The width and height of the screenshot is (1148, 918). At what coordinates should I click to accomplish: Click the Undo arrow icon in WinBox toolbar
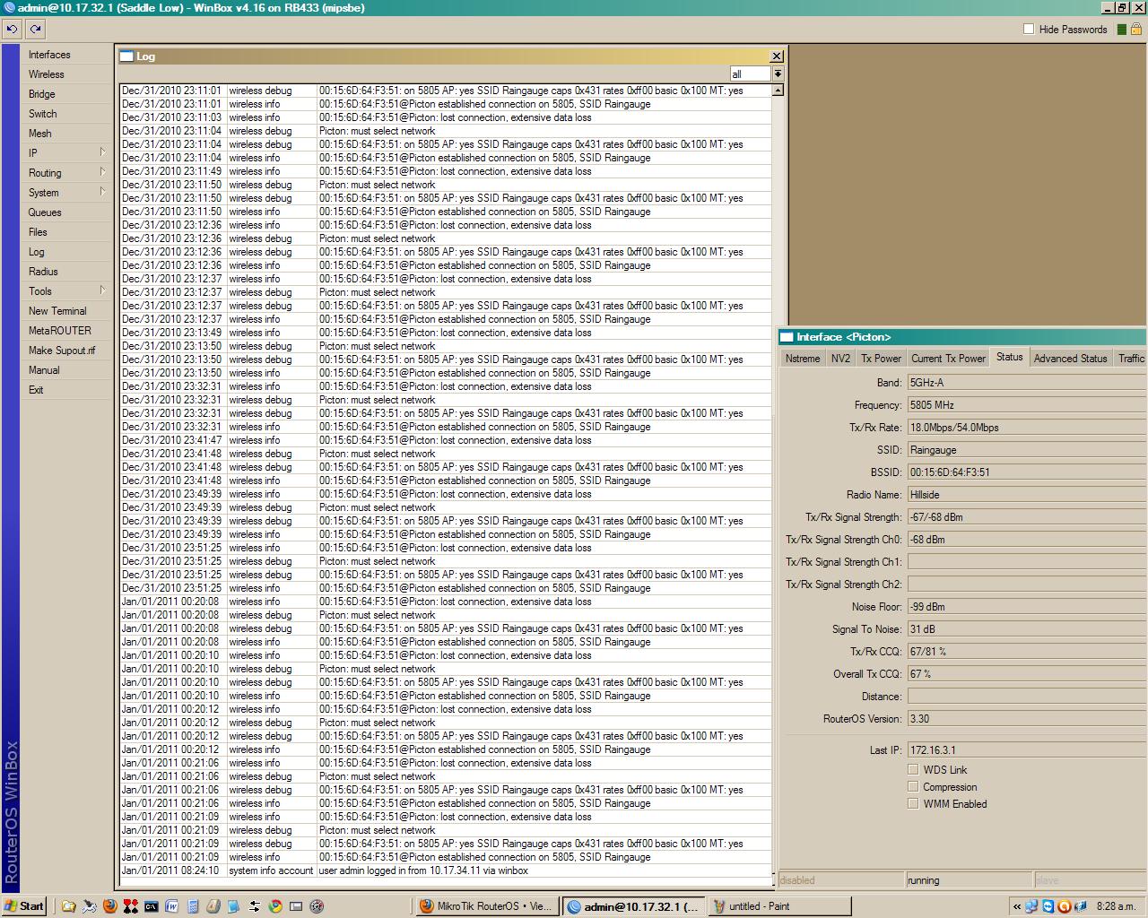12,29
